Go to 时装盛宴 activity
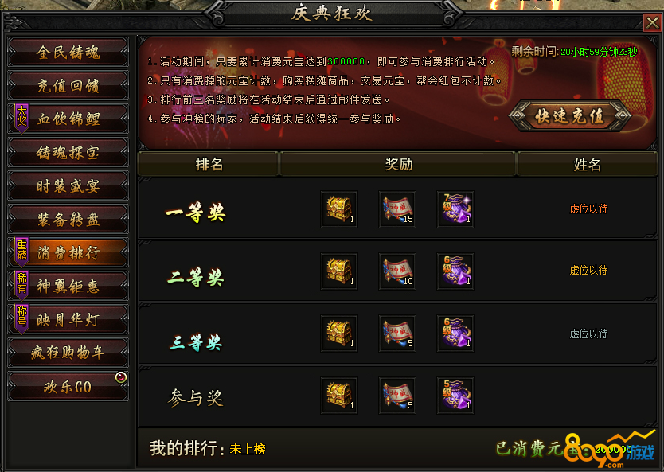Viewport: 664px width, 472px height. coord(68,185)
